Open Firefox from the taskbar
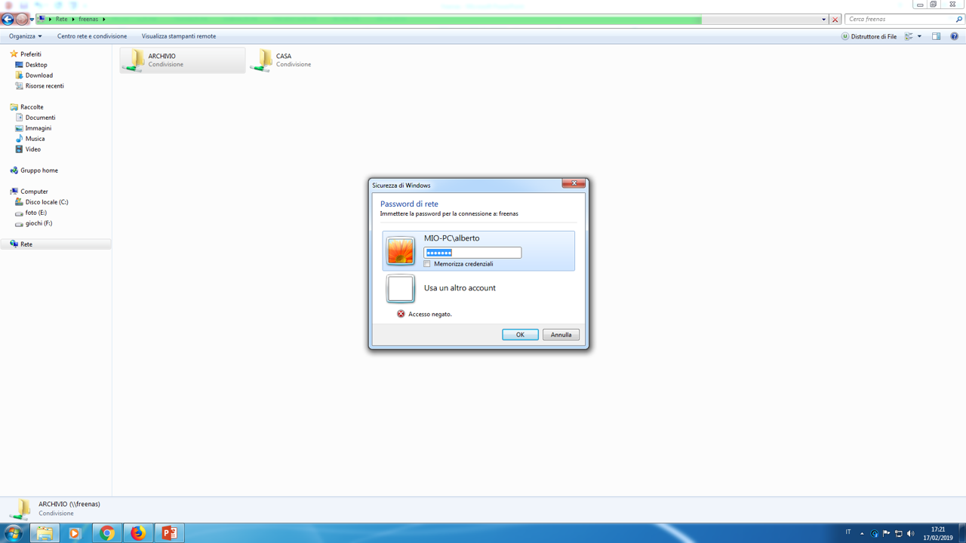This screenshot has height=543, width=966. (138, 533)
